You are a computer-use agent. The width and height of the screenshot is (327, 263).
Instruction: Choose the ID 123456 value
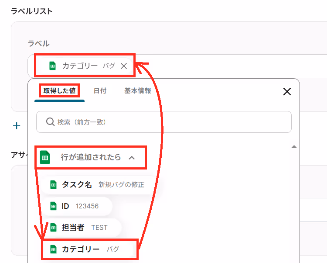click(77, 206)
